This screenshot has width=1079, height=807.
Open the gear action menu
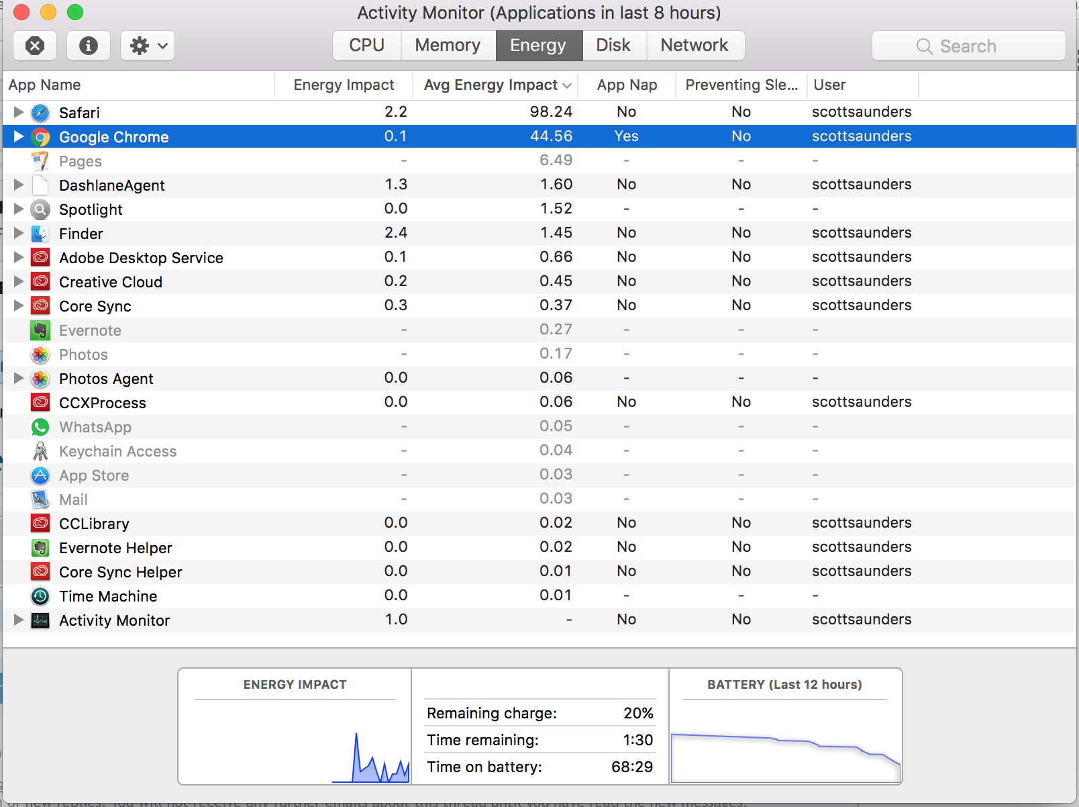tap(148, 46)
